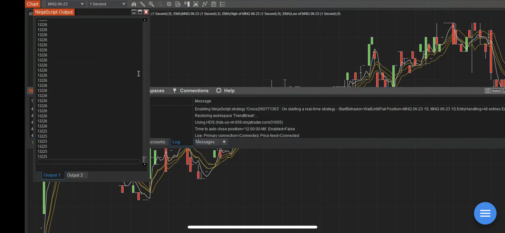
Task: Click the Chart window title tab
Action: (x=33, y=4)
